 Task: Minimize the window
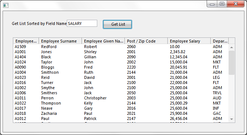click(x=212, y=4)
